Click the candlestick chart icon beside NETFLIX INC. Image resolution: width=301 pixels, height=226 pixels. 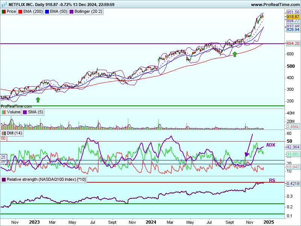pos(4,4)
